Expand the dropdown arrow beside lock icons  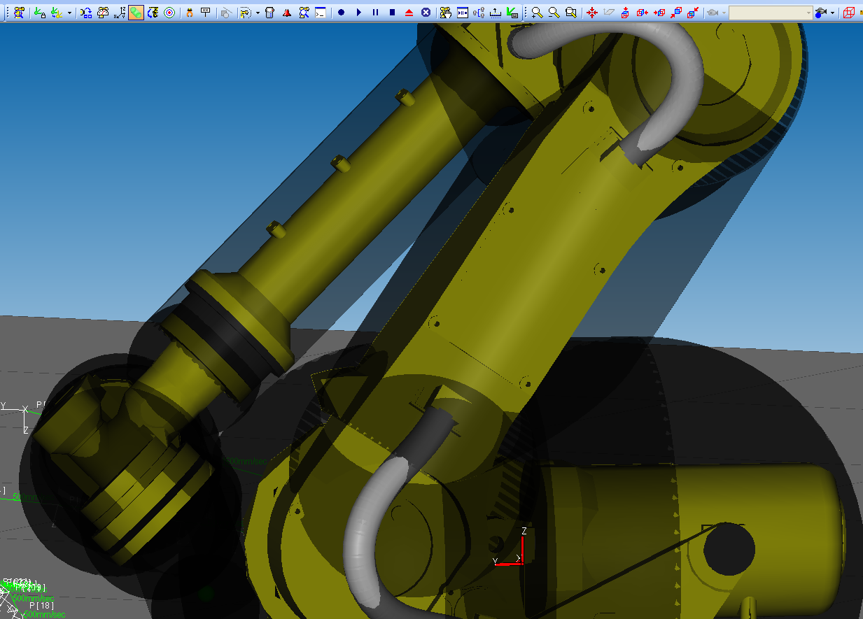(69, 13)
